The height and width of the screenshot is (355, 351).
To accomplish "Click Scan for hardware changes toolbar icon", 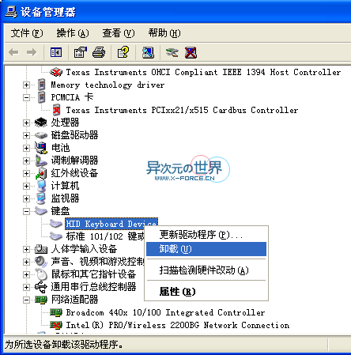I will 148,52.
